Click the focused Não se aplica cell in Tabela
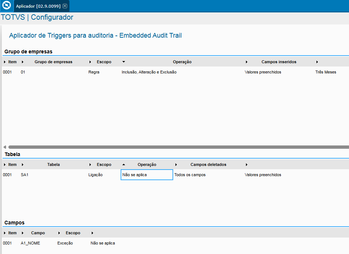 [x=147, y=175]
